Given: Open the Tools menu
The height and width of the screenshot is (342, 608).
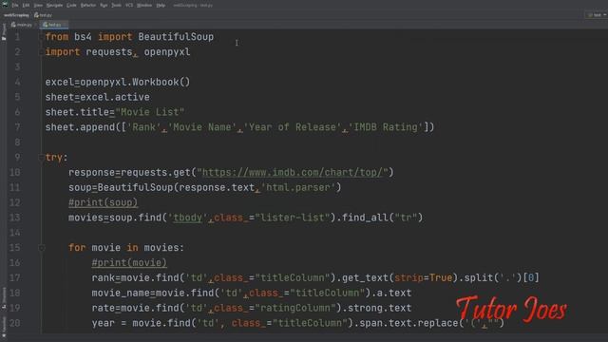Looking at the screenshot, I should point(116,6).
